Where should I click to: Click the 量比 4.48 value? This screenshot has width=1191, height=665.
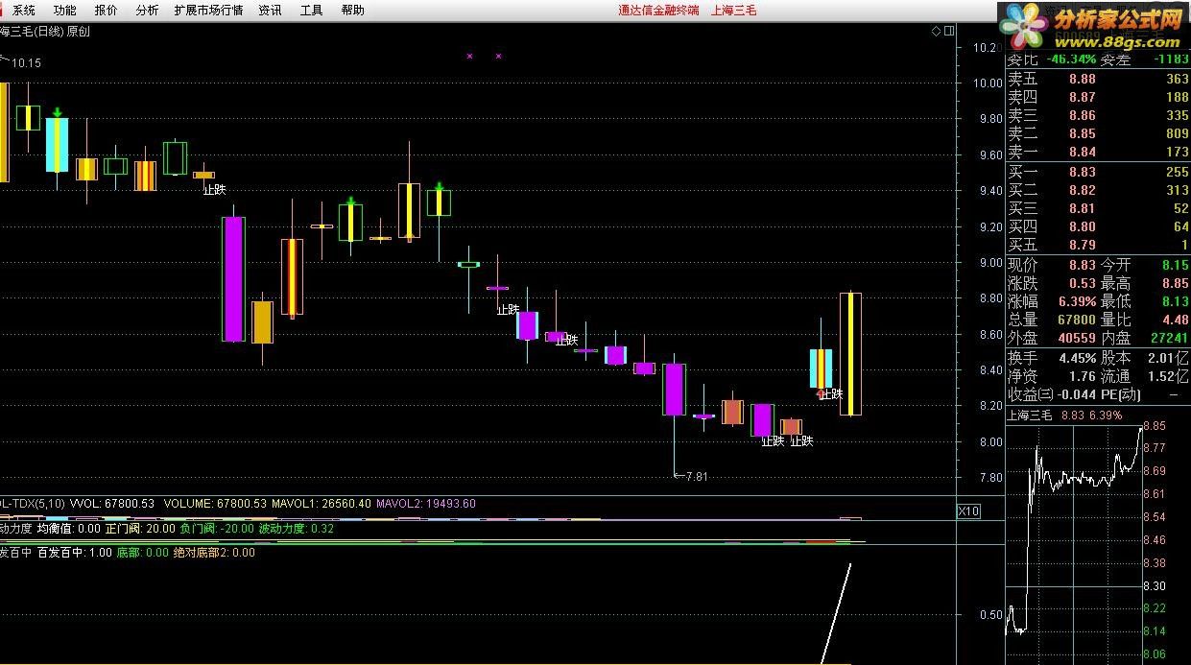[1175, 321]
